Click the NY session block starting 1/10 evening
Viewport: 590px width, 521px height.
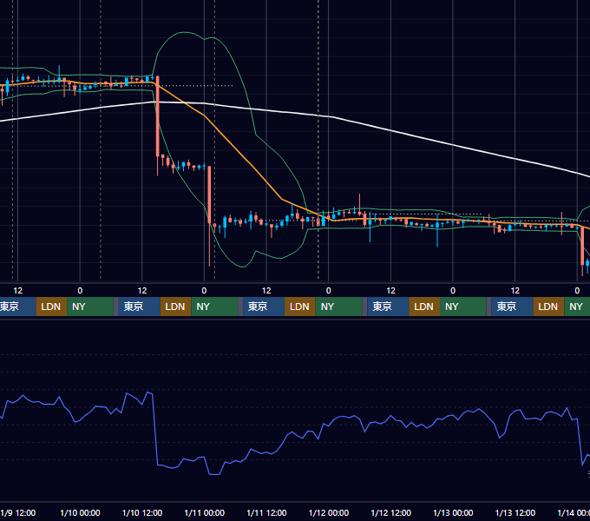pyautogui.click(x=214, y=307)
